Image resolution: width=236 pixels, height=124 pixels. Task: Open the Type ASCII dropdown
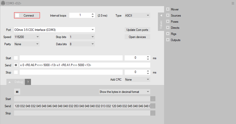pyautogui.click(x=148, y=15)
